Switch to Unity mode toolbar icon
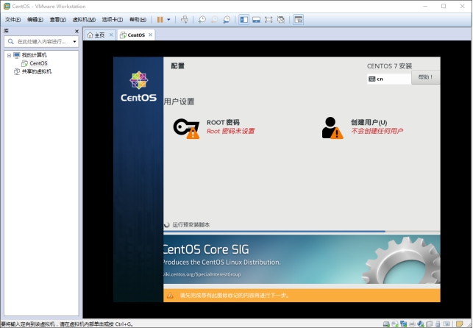This screenshot has height=328, width=473. coord(281,20)
